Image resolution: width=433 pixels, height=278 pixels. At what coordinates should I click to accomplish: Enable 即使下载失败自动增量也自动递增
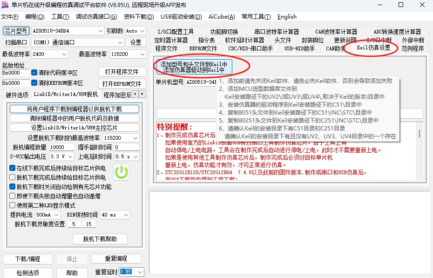point(12,196)
